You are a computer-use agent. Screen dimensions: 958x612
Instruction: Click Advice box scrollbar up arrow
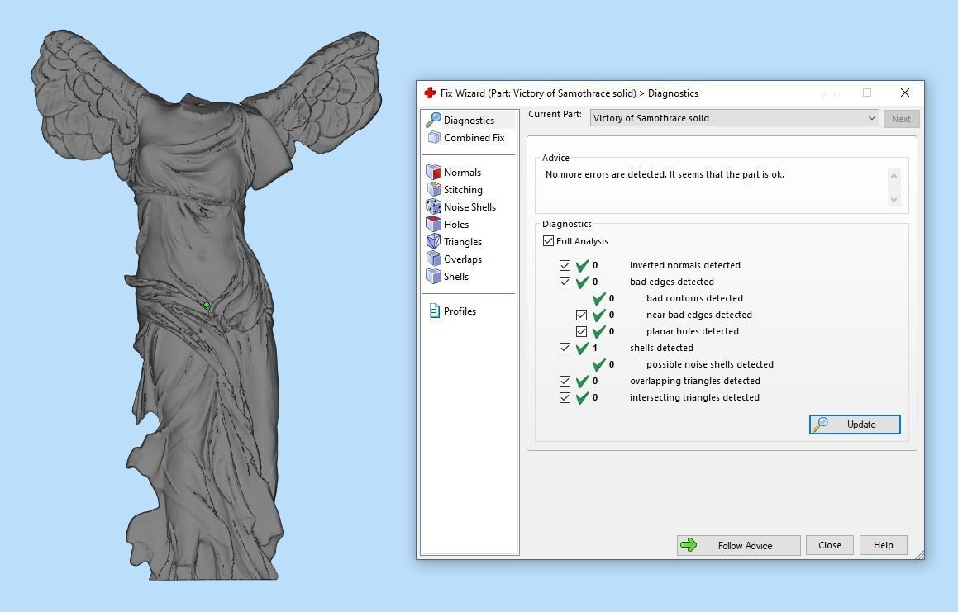click(894, 176)
